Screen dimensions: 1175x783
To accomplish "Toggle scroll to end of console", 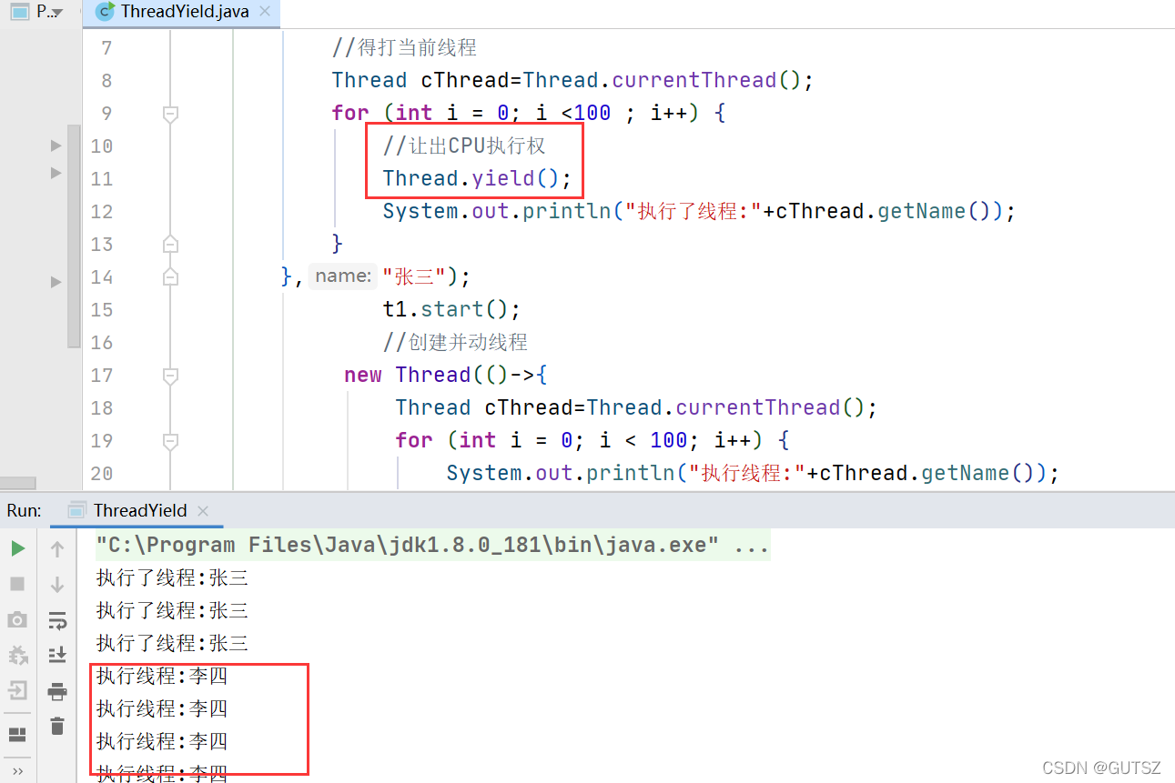I will pos(57,655).
